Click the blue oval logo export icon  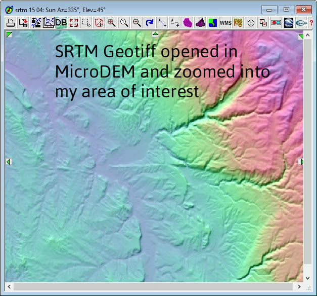click(x=301, y=23)
